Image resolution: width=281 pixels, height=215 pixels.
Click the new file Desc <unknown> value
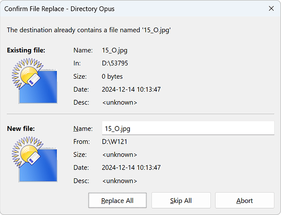[120, 181]
